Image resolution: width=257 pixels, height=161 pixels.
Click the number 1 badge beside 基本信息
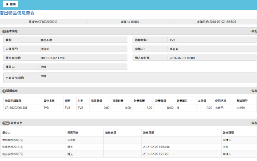(x=4, y=31)
